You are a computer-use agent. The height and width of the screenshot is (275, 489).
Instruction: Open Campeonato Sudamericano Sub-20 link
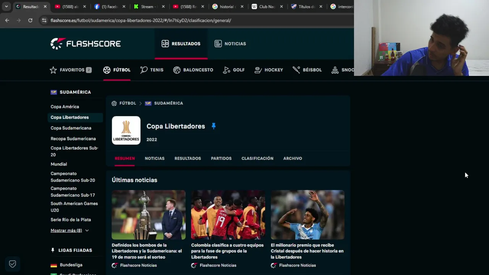click(73, 177)
